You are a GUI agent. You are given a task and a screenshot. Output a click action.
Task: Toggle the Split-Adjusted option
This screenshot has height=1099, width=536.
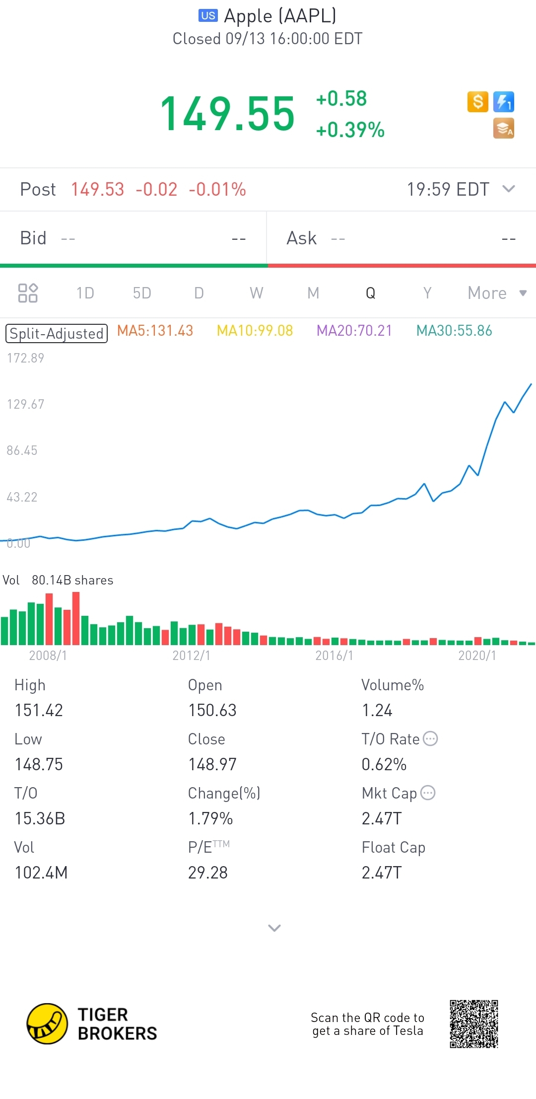pos(56,333)
